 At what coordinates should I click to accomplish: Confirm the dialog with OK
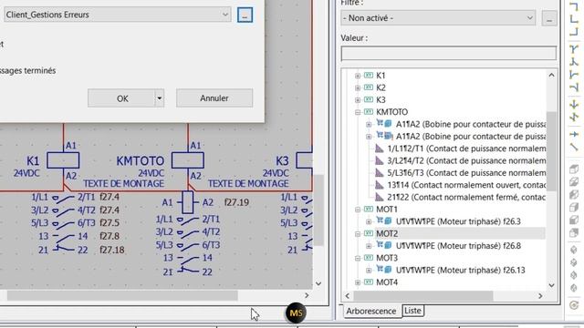121,98
